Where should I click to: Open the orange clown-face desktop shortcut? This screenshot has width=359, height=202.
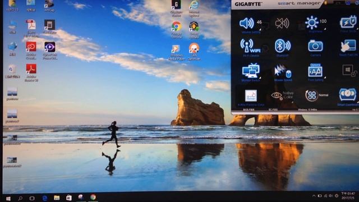point(194,48)
